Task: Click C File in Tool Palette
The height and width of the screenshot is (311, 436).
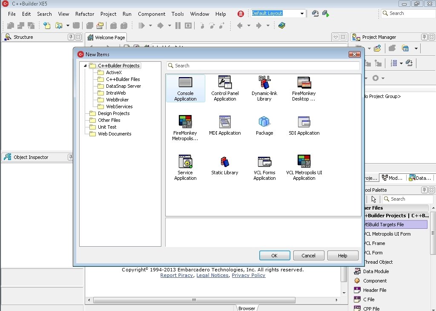Action: 368,299
